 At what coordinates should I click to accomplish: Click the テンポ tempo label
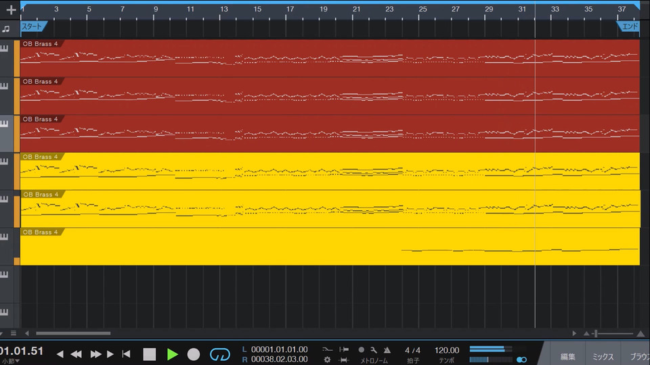point(446,361)
